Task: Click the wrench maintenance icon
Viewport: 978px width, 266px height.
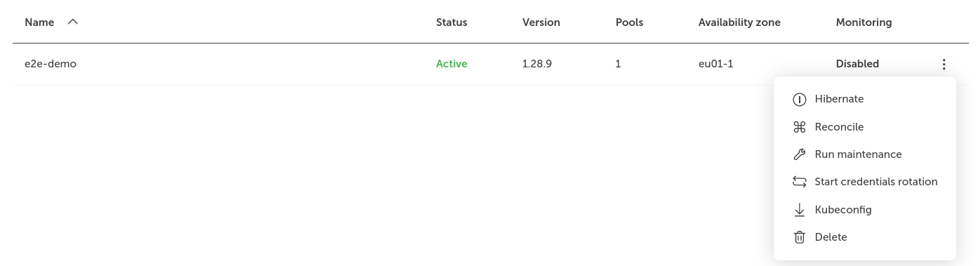Action: tap(799, 154)
